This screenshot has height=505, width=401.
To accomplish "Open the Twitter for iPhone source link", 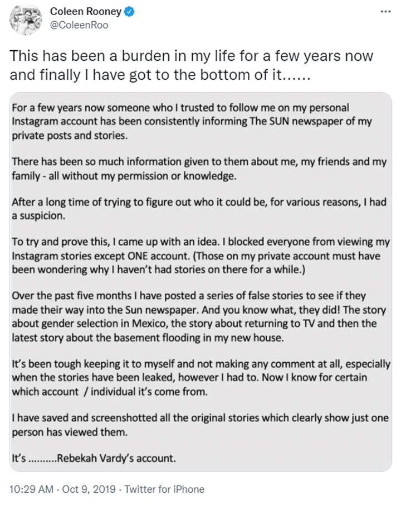I will tap(164, 489).
